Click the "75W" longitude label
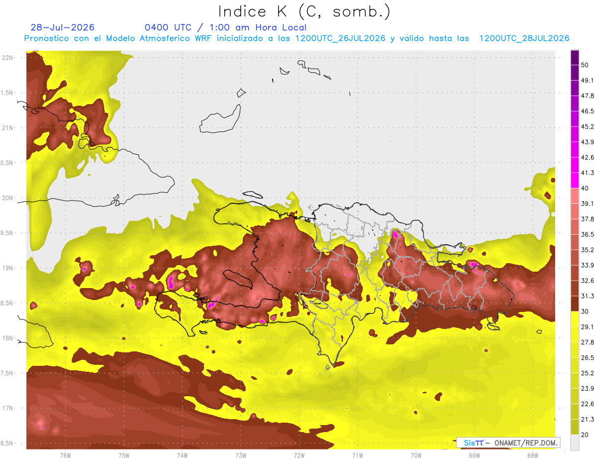 [x=124, y=456]
